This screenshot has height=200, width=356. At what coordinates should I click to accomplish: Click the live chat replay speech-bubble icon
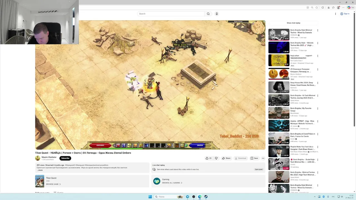154,169
